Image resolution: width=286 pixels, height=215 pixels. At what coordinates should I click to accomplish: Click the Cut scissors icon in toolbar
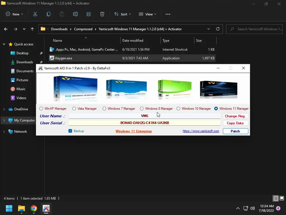[35, 14]
